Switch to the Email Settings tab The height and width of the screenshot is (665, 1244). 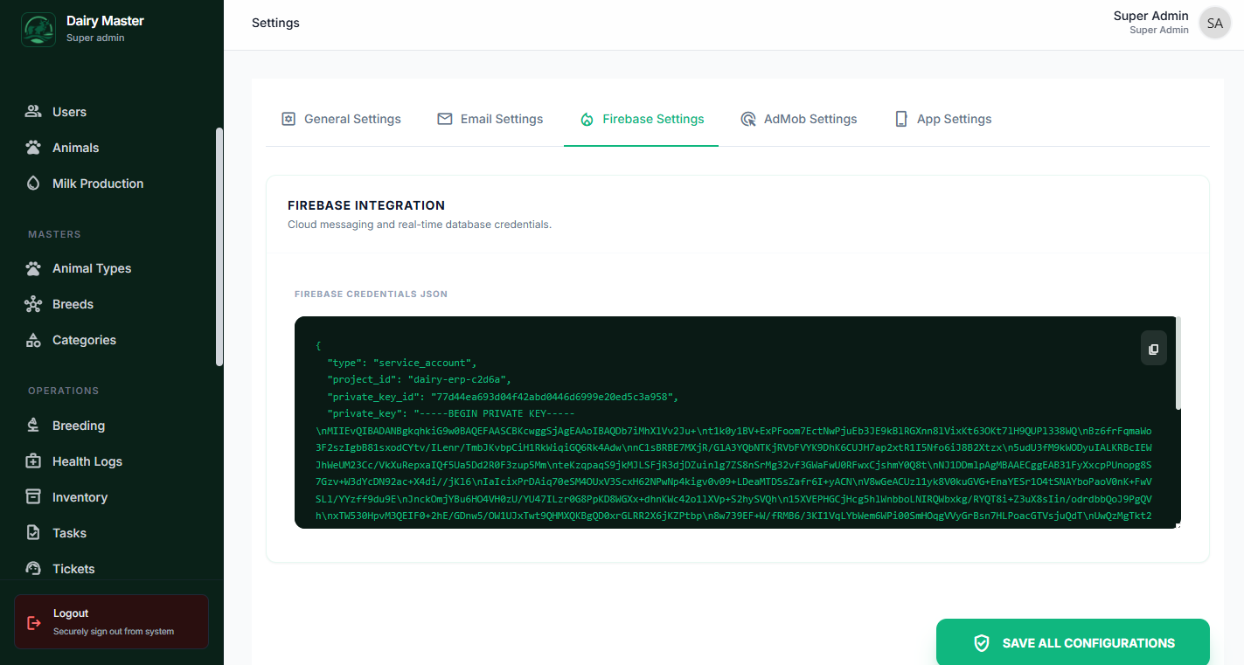pyautogui.click(x=490, y=119)
